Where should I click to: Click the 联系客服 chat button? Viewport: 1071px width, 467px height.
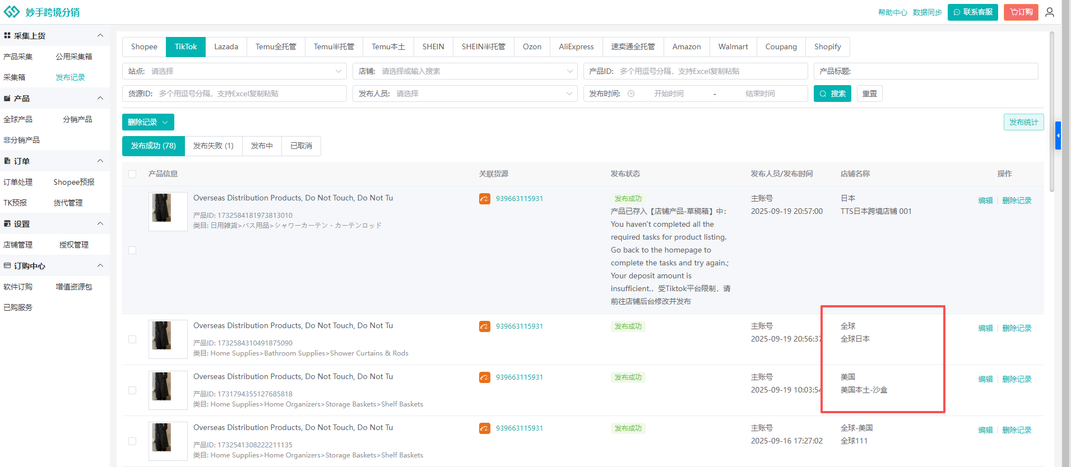click(x=972, y=12)
